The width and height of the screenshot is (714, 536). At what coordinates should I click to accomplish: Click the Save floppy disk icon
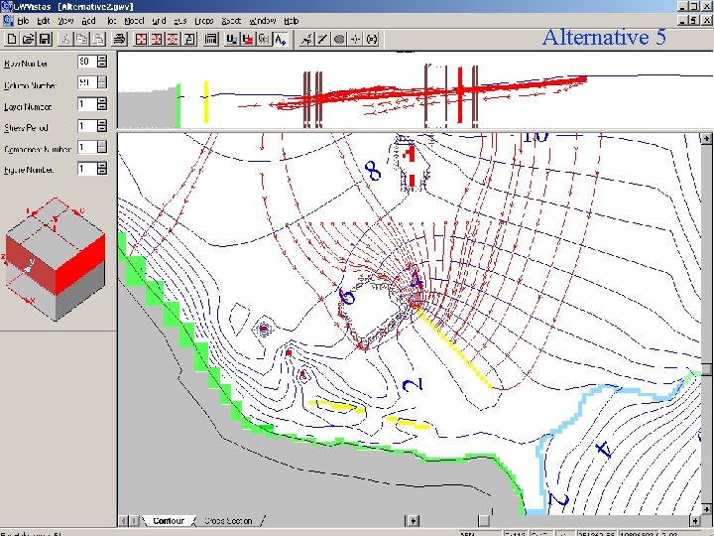[x=45, y=39]
